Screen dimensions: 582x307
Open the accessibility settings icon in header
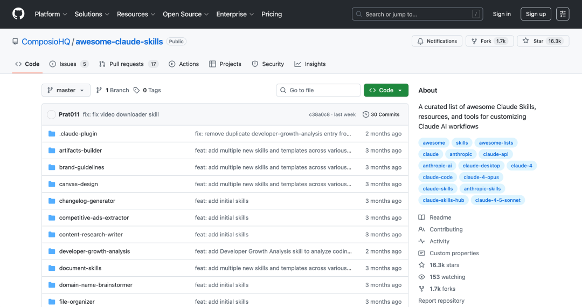pyautogui.click(x=563, y=14)
